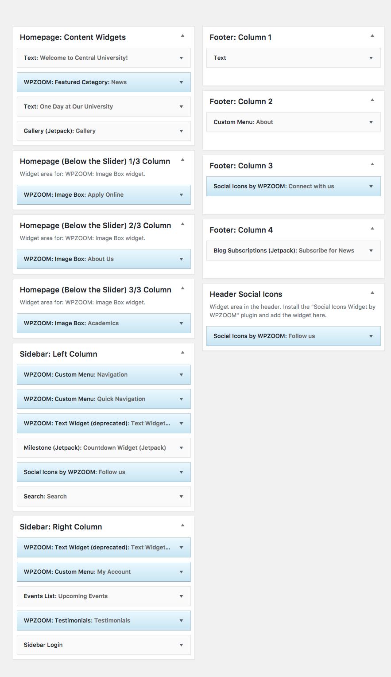Open Blog Subscriptions widget dropdown arrow
This screenshot has height=677, width=391.
(371, 251)
